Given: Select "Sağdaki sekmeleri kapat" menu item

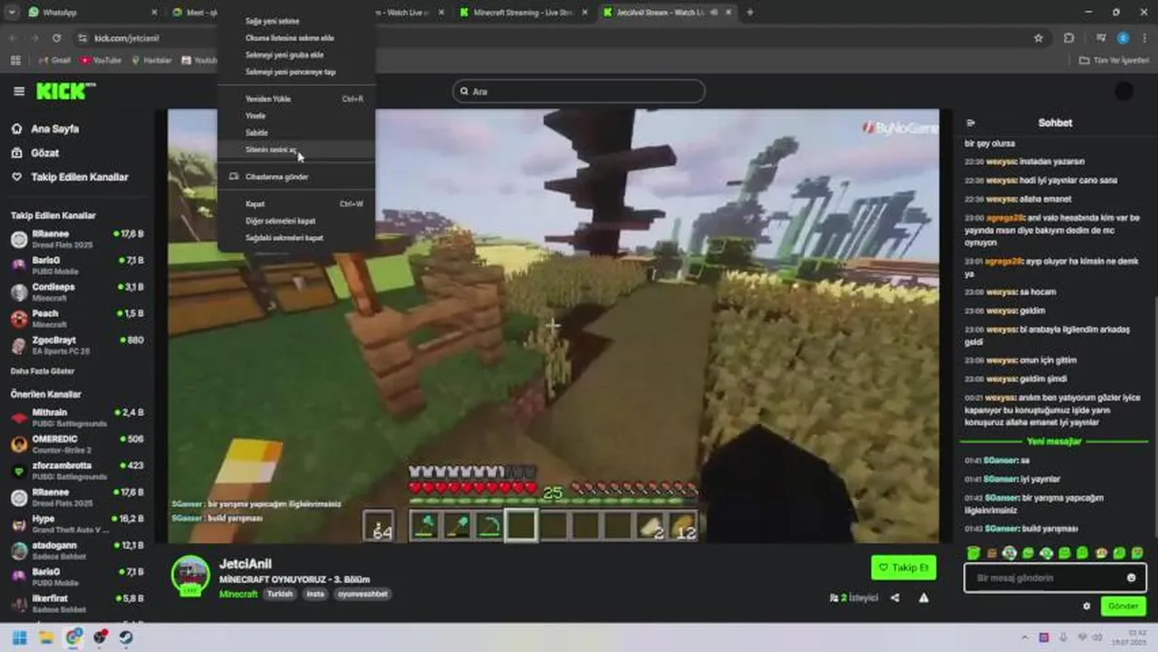Looking at the screenshot, I should [x=296, y=237].
